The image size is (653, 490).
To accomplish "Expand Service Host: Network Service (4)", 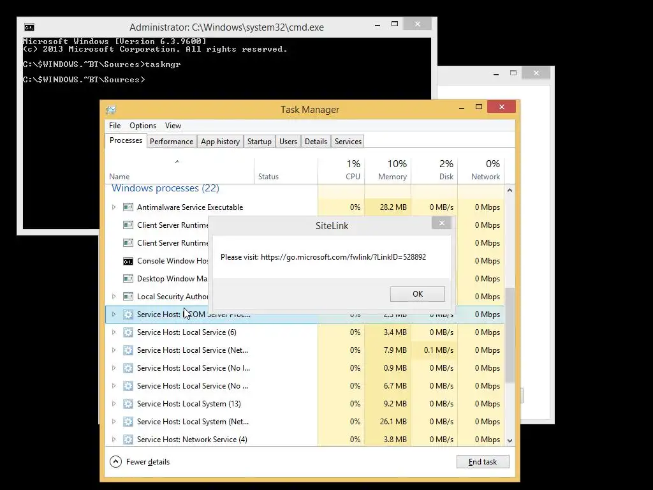I will [x=114, y=440].
